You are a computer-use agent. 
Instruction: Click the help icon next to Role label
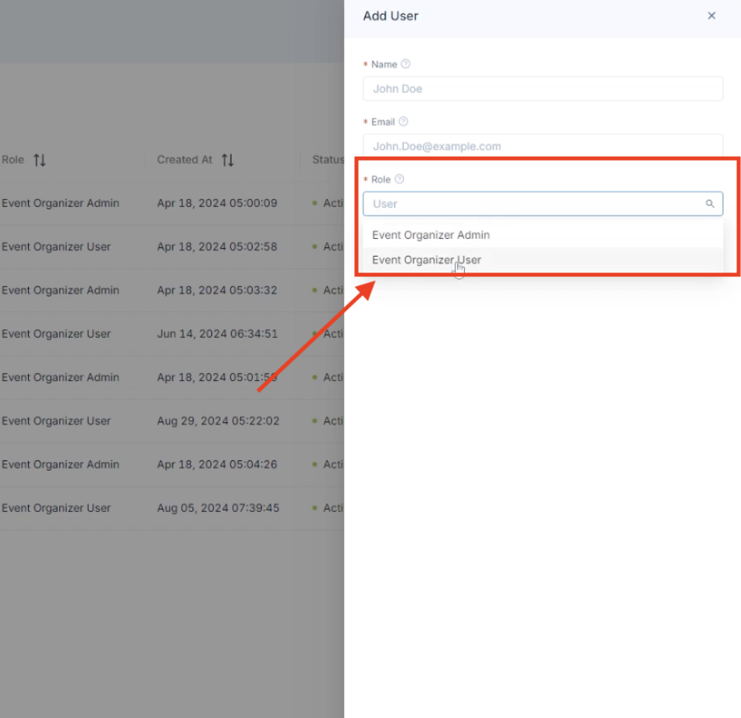pos(399,179)
